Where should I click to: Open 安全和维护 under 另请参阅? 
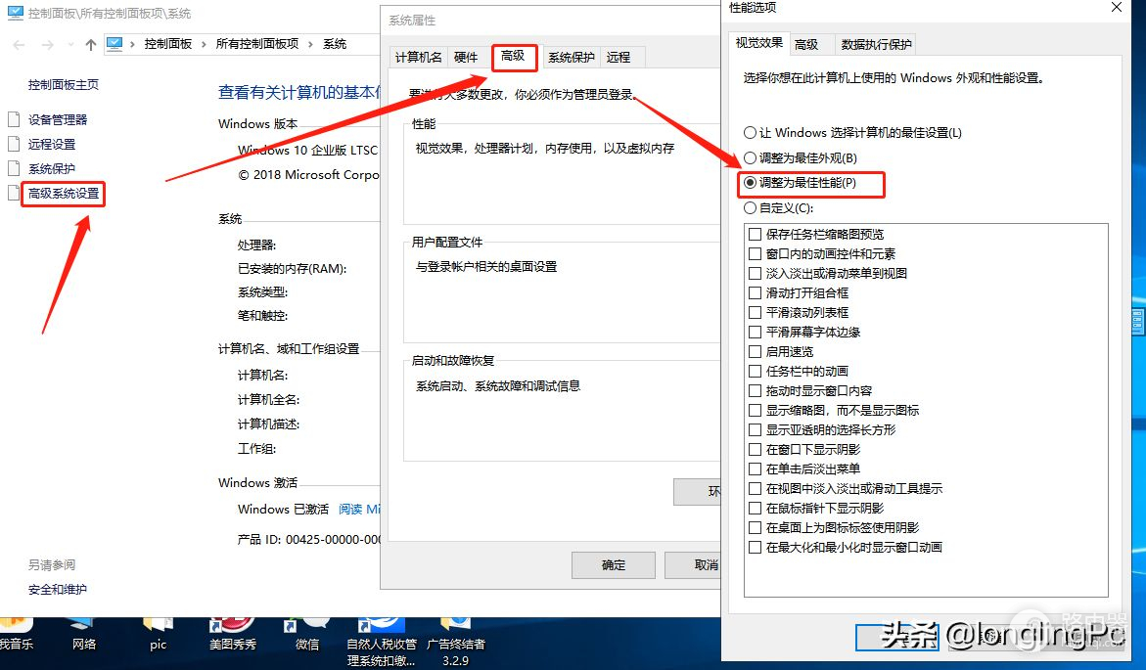pos(58,589)
